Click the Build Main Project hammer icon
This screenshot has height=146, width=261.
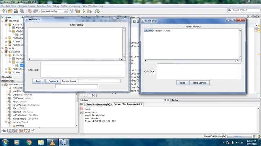[71, 11]
